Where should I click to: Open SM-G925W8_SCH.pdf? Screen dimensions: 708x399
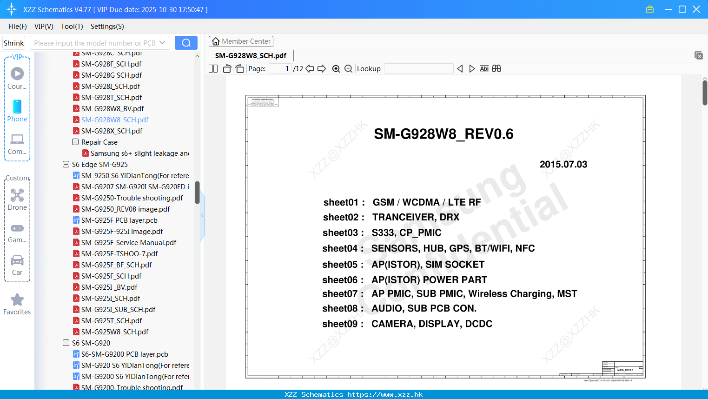[x=115, y=332]
